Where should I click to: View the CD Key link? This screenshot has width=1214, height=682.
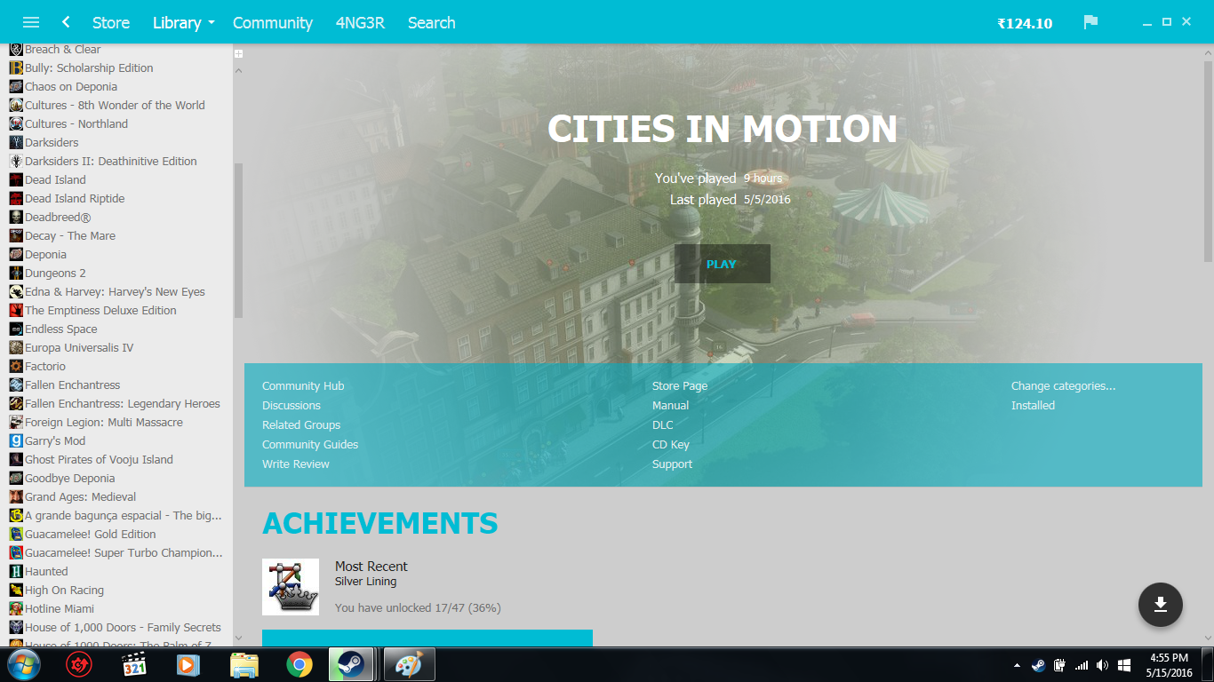point(671,444)
